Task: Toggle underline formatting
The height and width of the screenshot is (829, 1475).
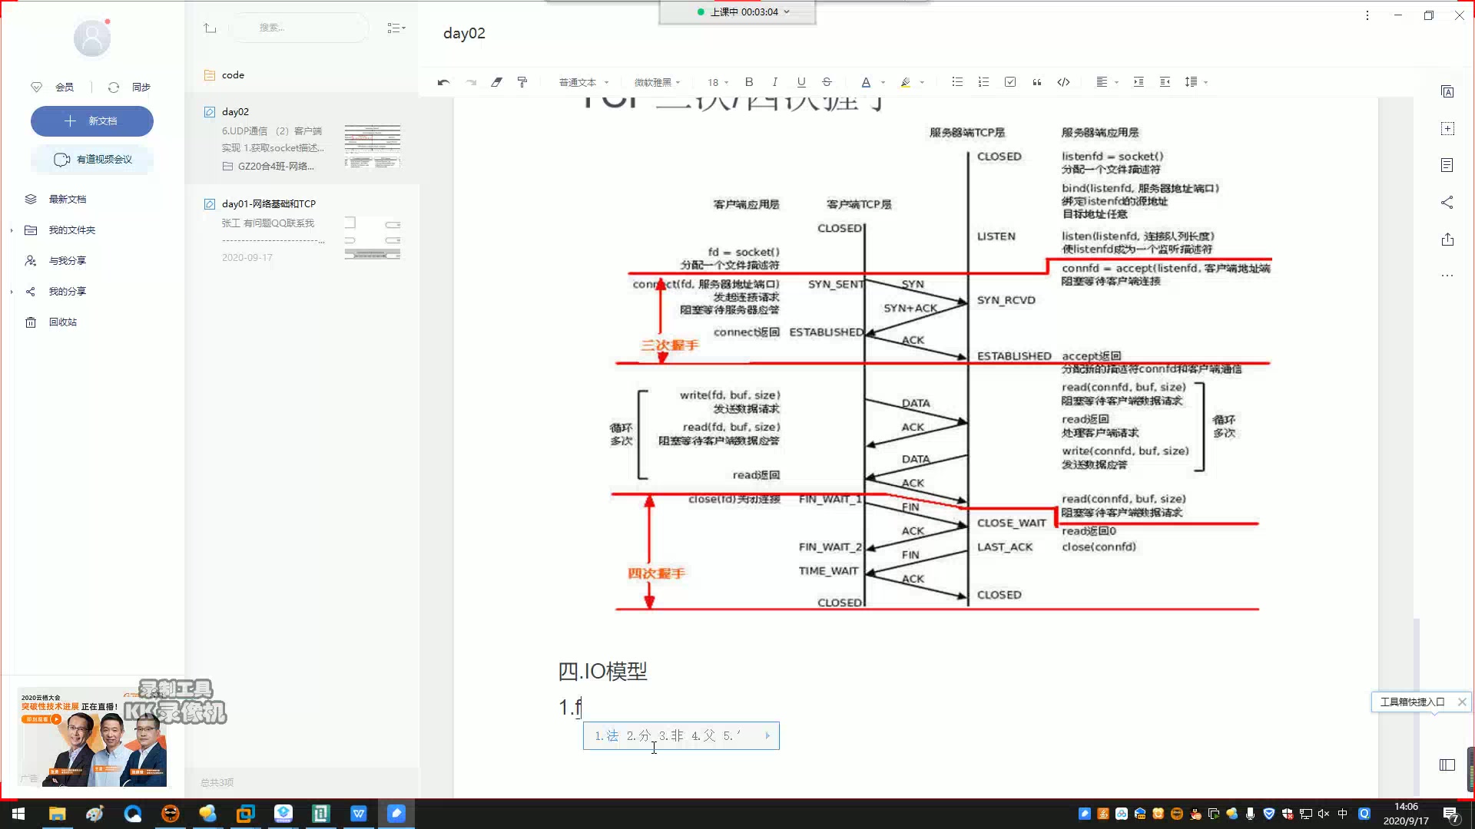Action: [x=801, y=82]
